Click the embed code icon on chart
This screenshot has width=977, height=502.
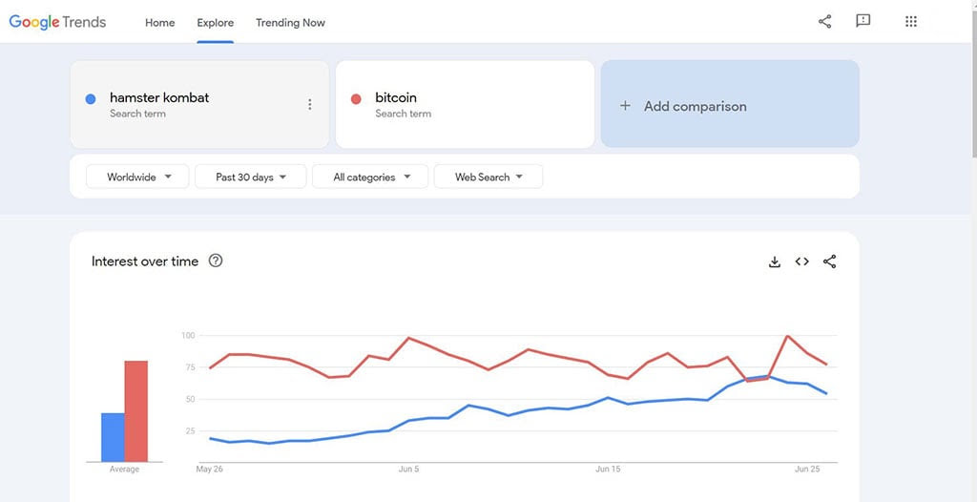801,261
